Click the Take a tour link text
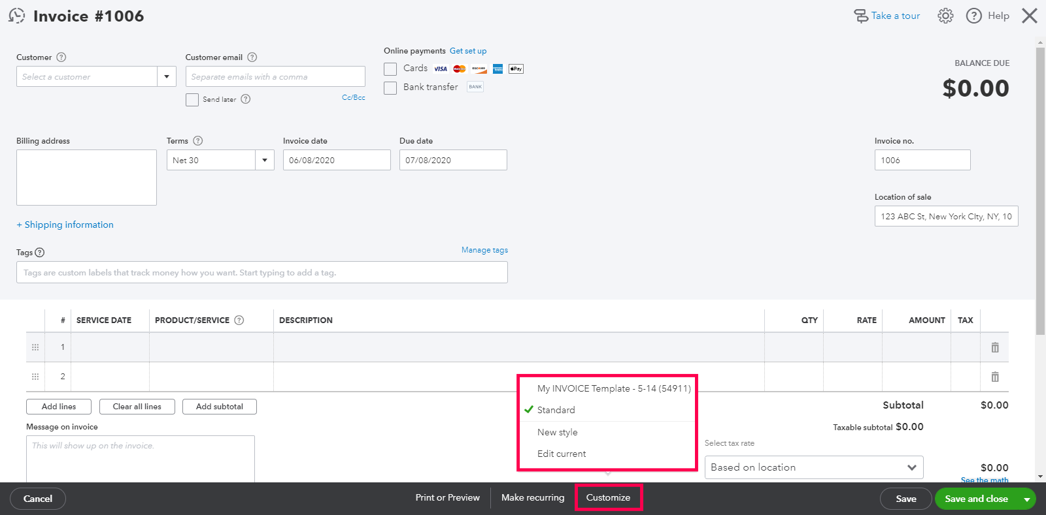This screenshot has width=1046, height=515. [896, 16]
